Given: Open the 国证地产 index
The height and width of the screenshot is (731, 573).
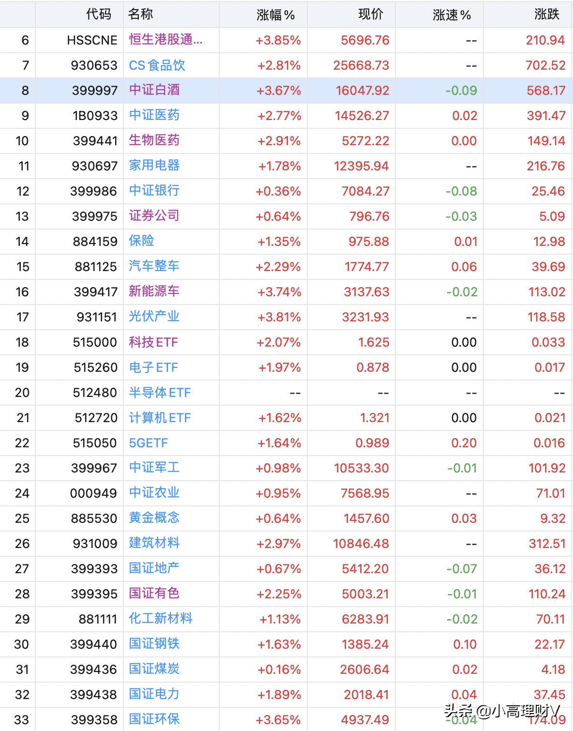Looking at the screenshot, I should [154, 568].
